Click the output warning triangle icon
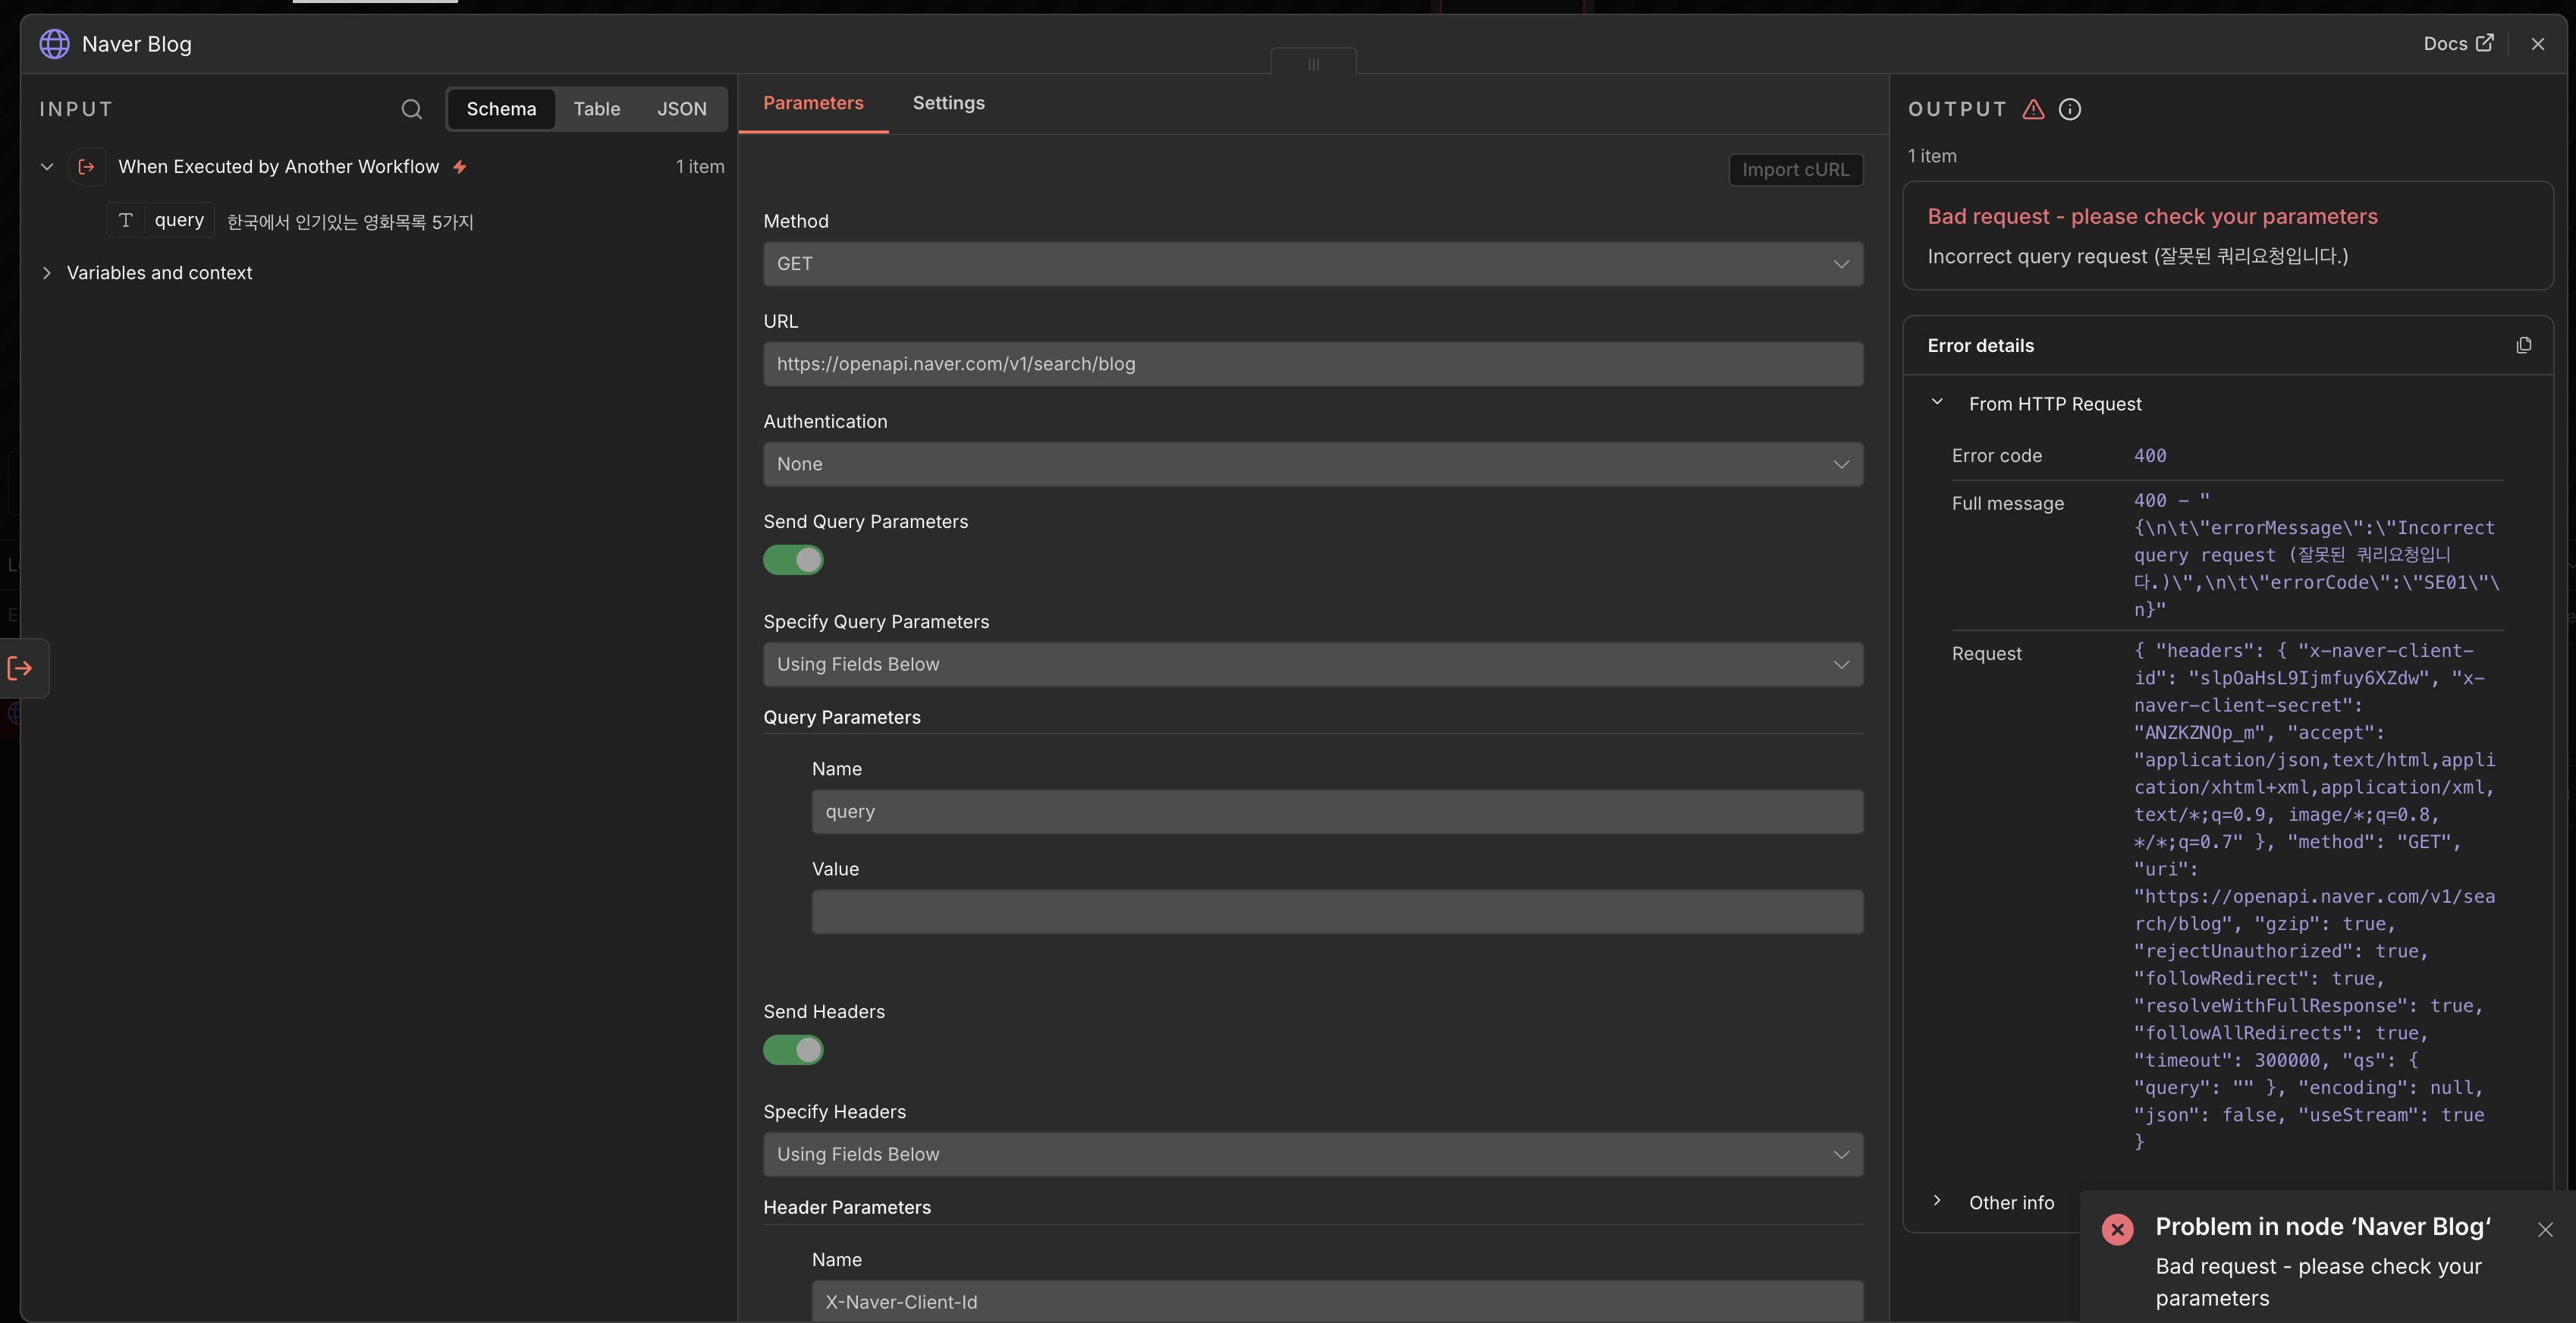Image resolution: width=2576 pixels, height=1323 pixels. (2033, 109)
